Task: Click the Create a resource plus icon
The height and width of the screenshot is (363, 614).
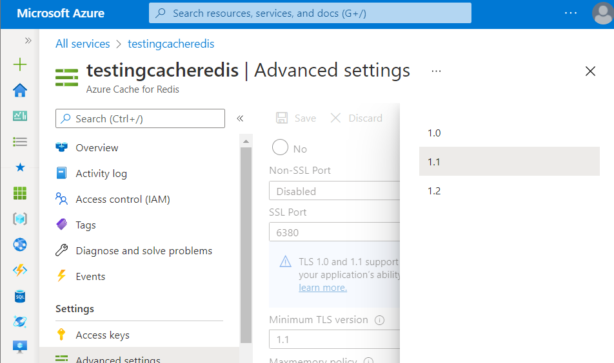Action: tap(20, 64)
